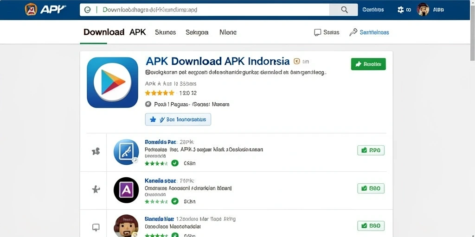Click the icon beside the Bomalds Par row
This screenshot has height=237, width=475.
[x=96, y=151]
